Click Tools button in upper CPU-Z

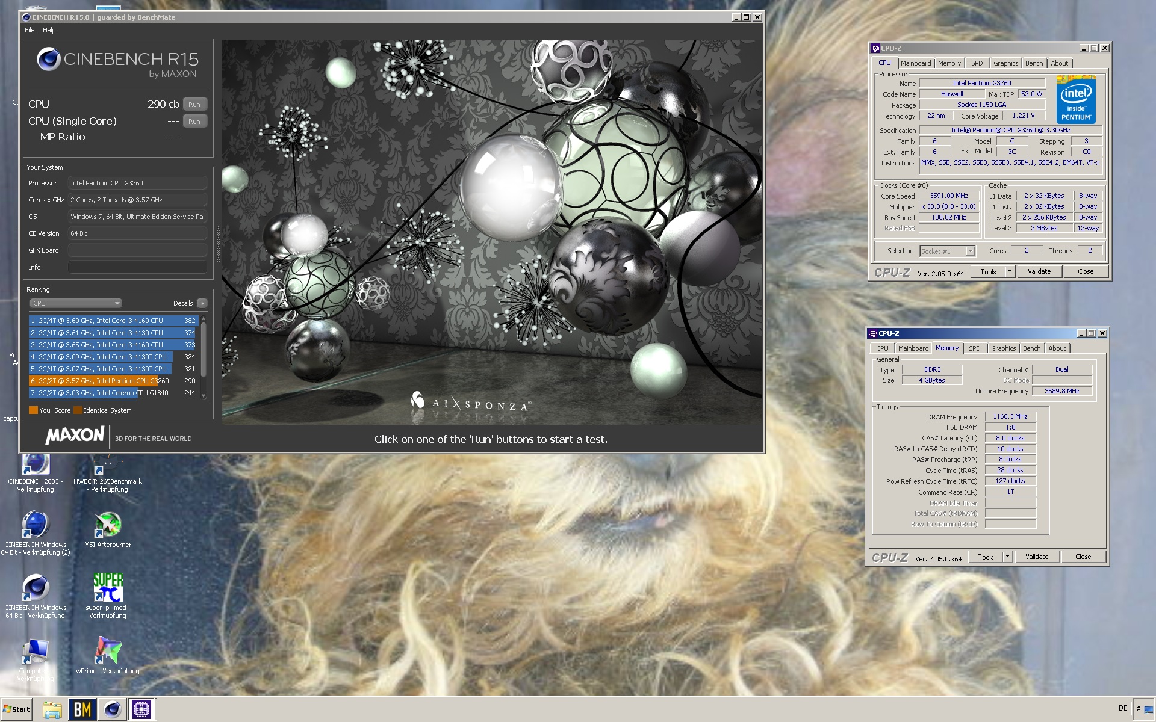tap(988, 271)
